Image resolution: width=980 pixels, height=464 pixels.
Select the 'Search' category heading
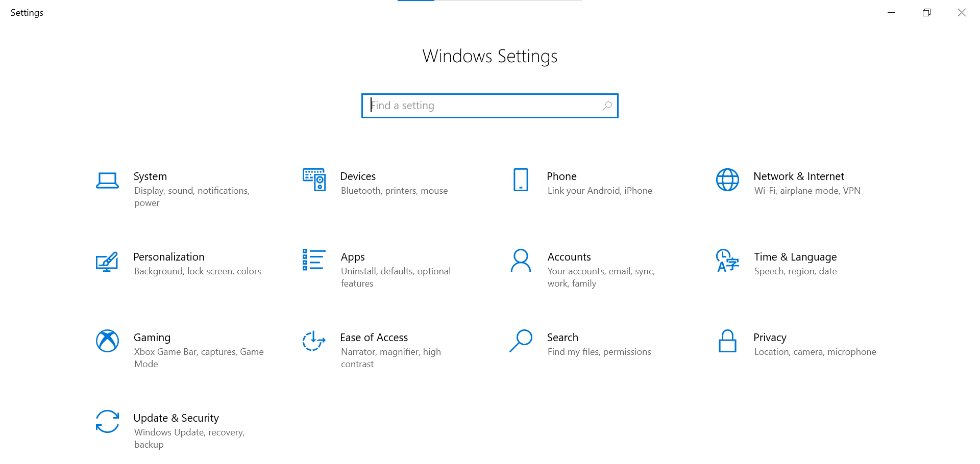[562, 338]
